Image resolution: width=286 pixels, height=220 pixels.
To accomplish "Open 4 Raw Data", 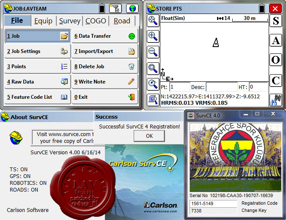I will click(x=38, y=82).
